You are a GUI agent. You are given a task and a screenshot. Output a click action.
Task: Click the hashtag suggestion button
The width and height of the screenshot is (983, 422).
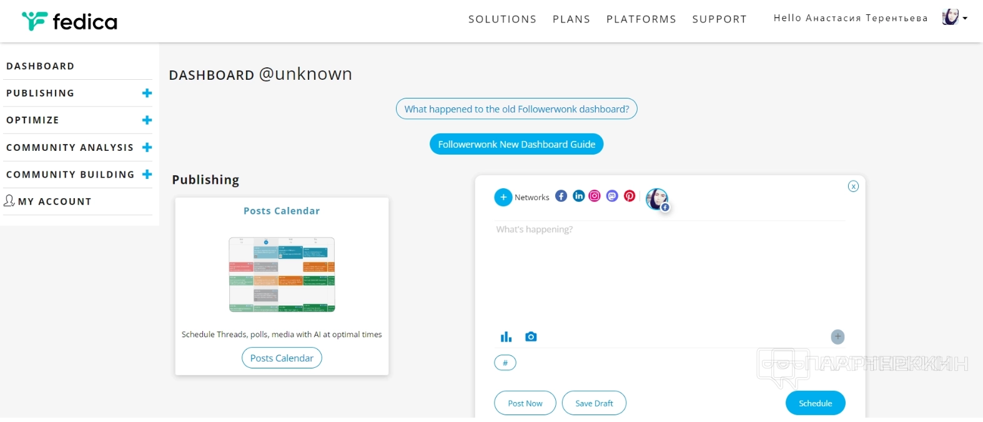click(x=505, y=363)
